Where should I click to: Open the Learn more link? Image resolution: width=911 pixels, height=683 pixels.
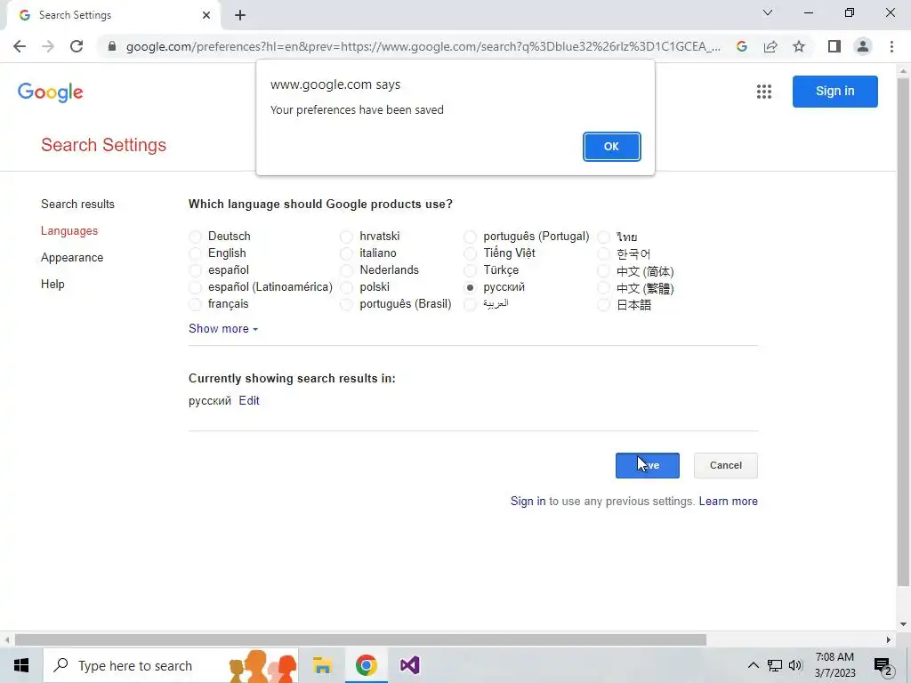(728, 502)
